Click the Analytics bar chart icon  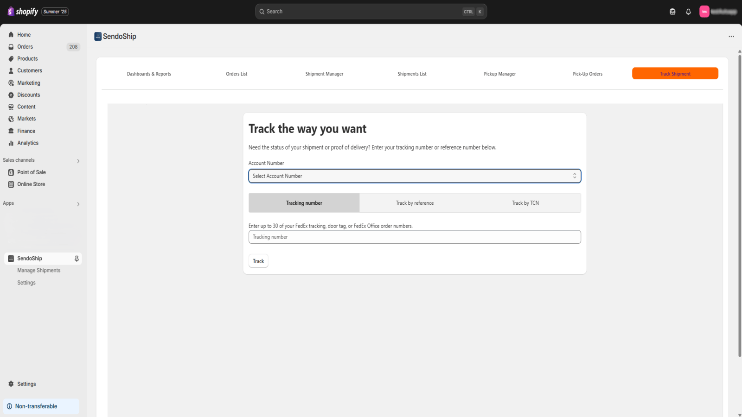pos(11,143)
